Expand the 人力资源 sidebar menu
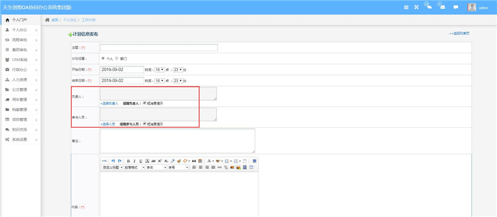The width and height of the screenshot is (497, 217). (20, 80)
